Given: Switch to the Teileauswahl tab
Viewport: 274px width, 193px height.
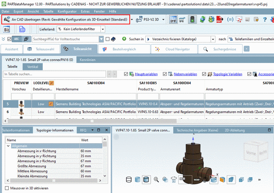Looking at the screenshot, I should (41, 49).
